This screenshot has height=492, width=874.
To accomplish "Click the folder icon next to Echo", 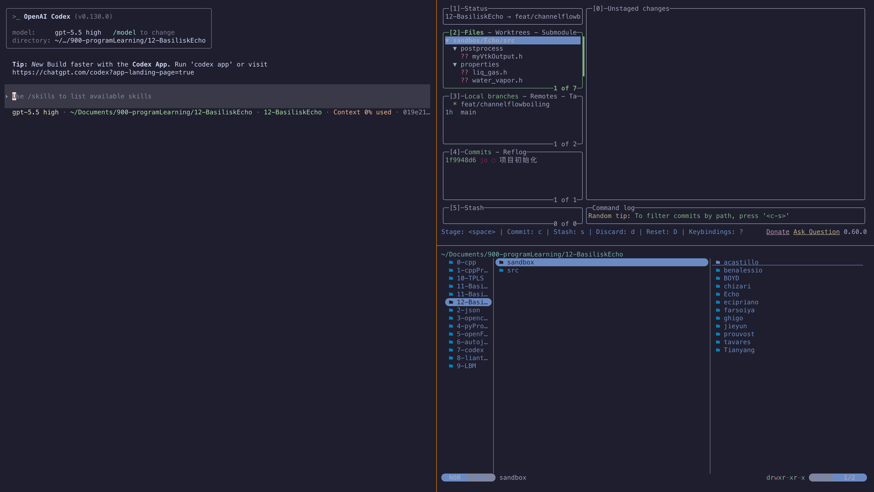I will point(718,294).
